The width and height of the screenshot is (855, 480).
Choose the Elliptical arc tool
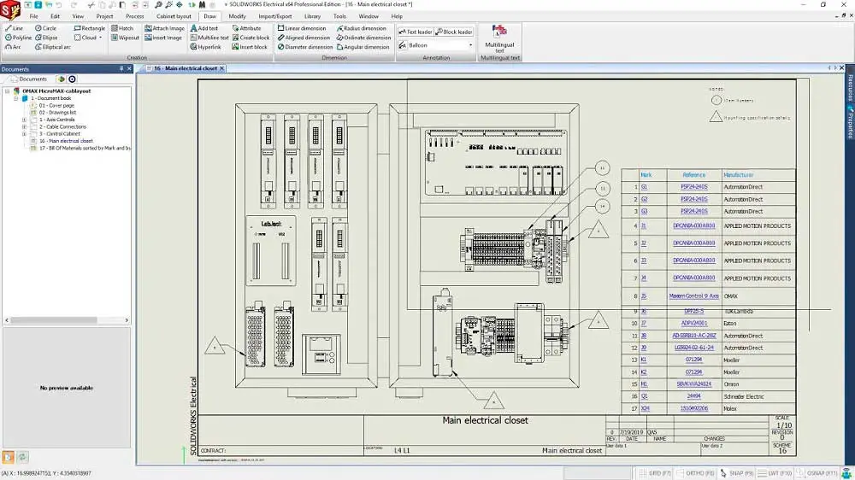51,47
